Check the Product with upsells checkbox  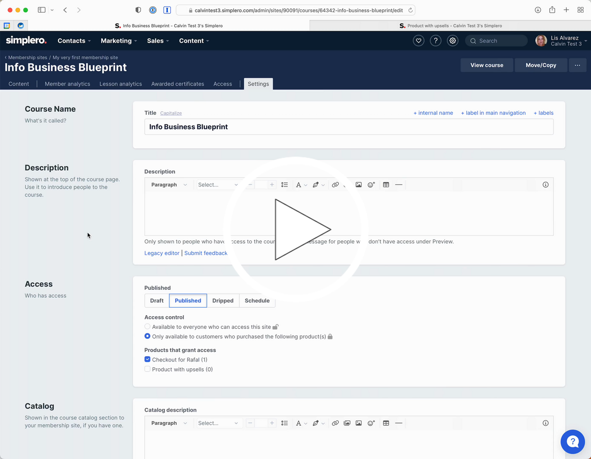tap(148, 369)
